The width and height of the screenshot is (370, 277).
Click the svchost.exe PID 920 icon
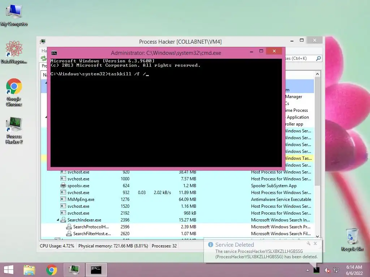63,172
